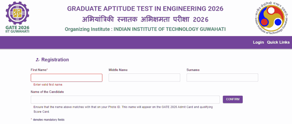Click the 'Enter valid first name' error message

pyautogui.click(x=48, y=85)
